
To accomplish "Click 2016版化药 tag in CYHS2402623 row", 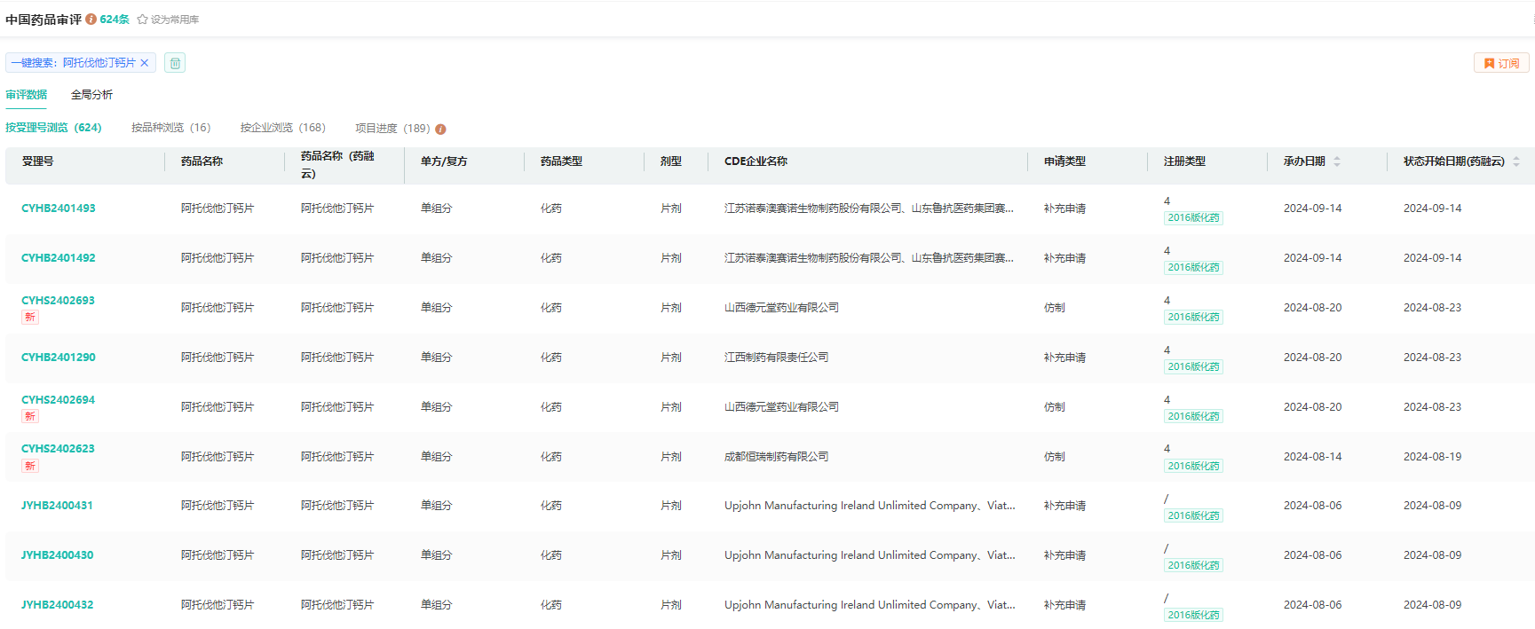I will (1193, 466).
